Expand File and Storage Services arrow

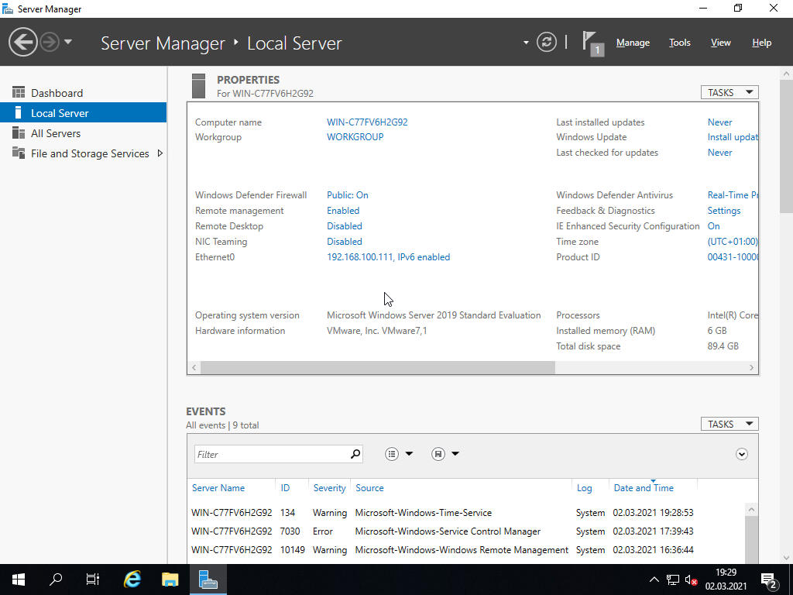[160, 153]
